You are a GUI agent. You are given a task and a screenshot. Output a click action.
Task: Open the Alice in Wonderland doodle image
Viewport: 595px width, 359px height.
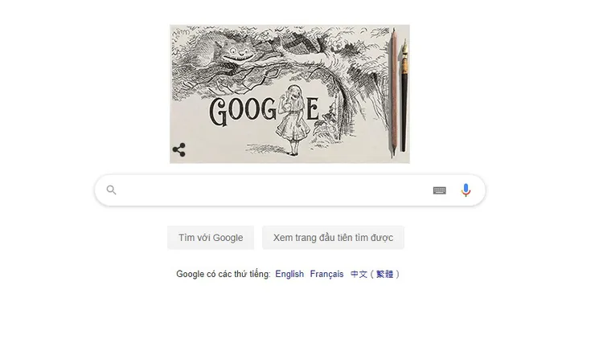289,94
